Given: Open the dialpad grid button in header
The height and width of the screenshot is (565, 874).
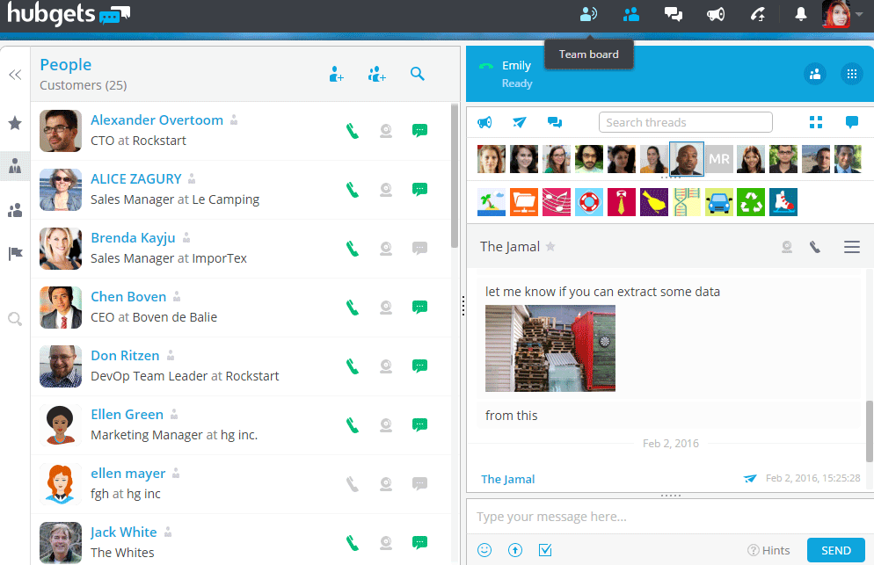Looking at the screenshot, I should tap(851, 74).
